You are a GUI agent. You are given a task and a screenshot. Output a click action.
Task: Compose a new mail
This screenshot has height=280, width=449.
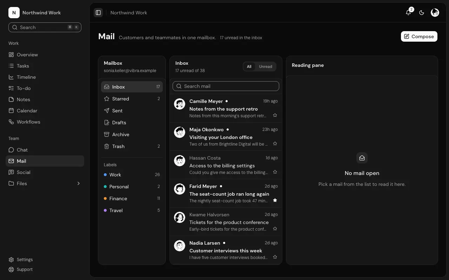(419, 36)
